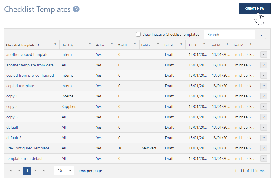
Task: Jump to last page using pagination icon
Action: [x=44, y=171]
